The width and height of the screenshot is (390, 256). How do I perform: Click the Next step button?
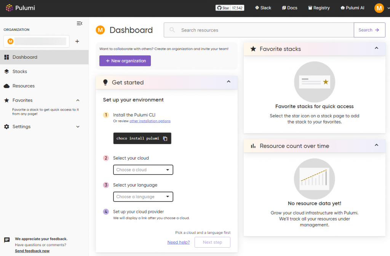click(x=213, y=242)
